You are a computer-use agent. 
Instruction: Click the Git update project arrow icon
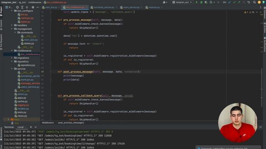point(229,2)
